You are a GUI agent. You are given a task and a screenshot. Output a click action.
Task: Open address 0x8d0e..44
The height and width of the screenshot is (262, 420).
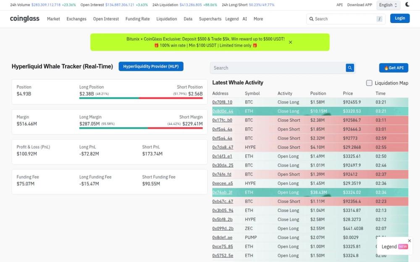coord(223,111)
